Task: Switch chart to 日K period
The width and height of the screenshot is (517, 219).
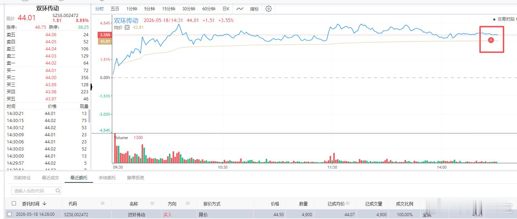Action: 226,9
